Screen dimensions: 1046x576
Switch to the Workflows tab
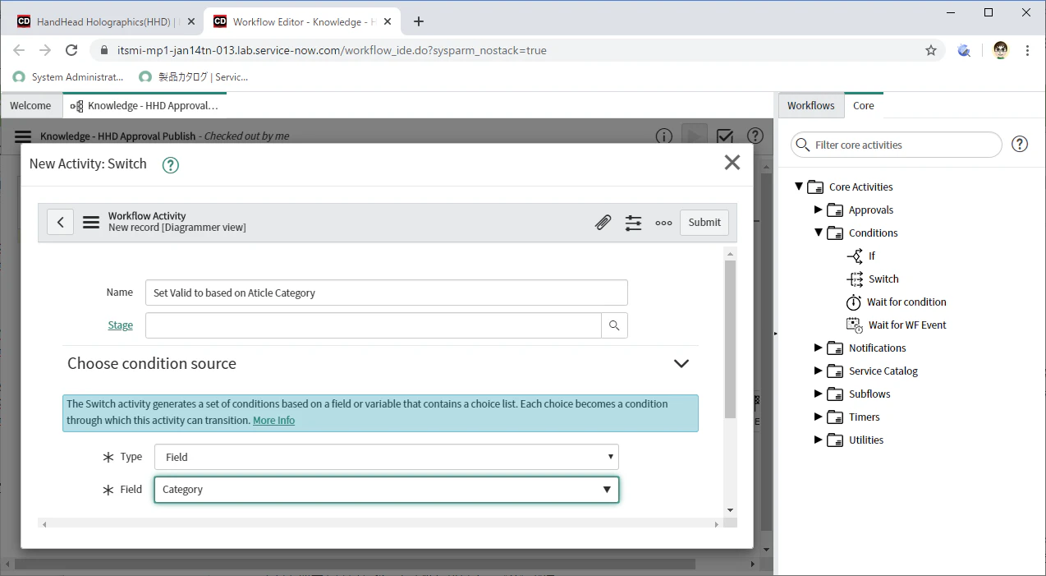[810, 105]
